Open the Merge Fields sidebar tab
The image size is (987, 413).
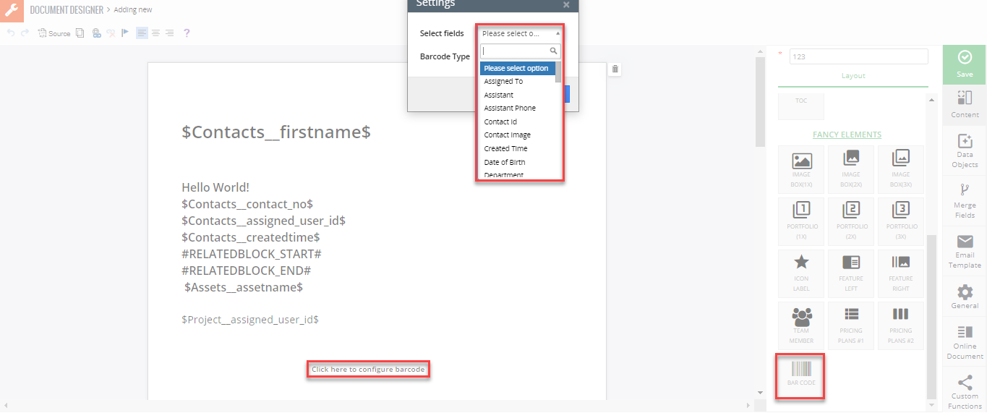click(x=965, y=199)
